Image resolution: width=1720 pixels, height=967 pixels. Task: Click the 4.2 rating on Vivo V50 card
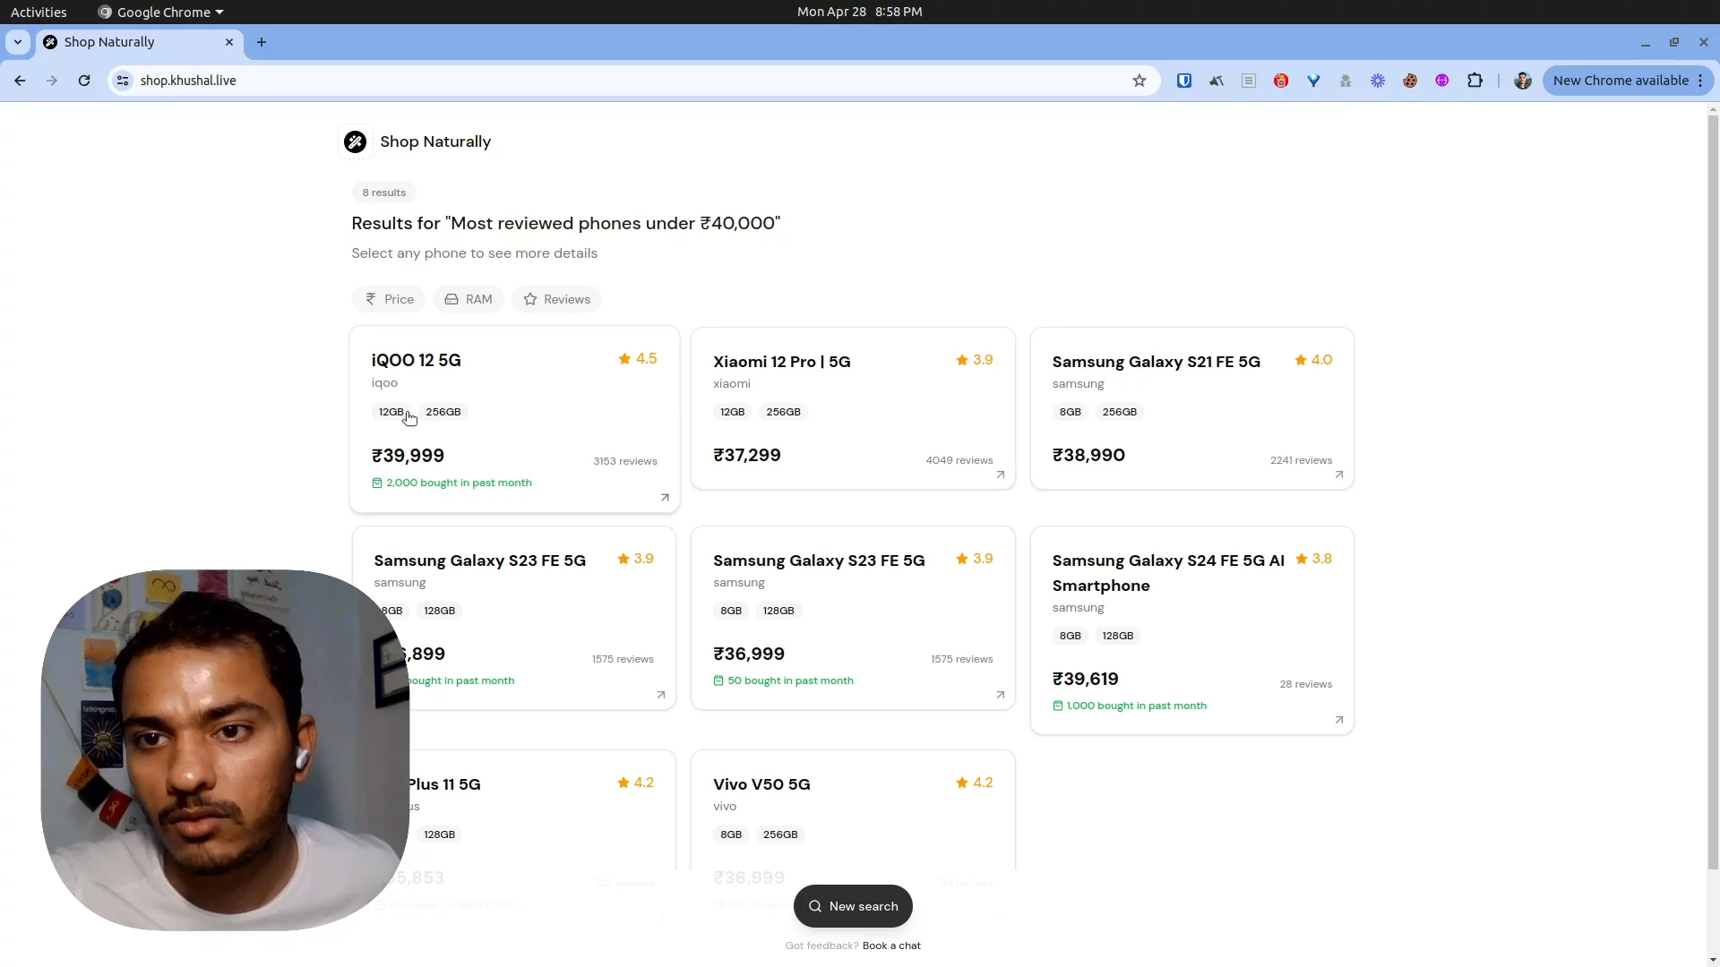[975, 783]
